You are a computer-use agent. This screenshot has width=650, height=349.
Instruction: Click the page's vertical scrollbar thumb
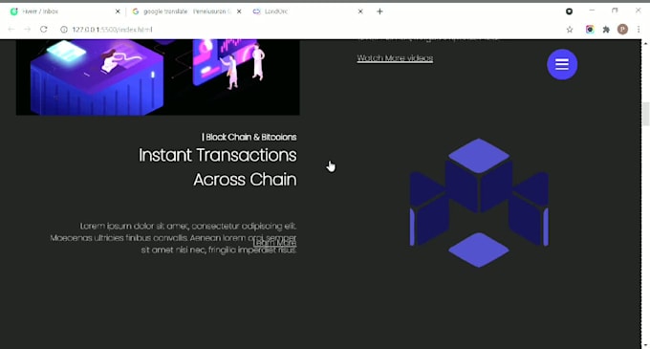pos(645,114)
